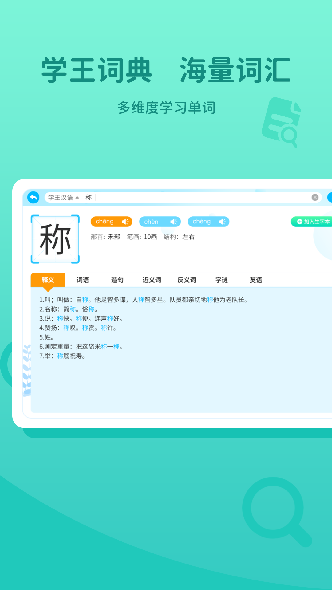This screenshot has height=590, width=332.
Task: Play audio for the chēng pronunciation
Action: [125, 222]
